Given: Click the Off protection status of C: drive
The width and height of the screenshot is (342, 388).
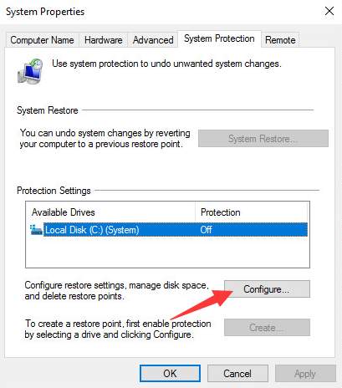Looking at the screenshot, I should (206, 230).
